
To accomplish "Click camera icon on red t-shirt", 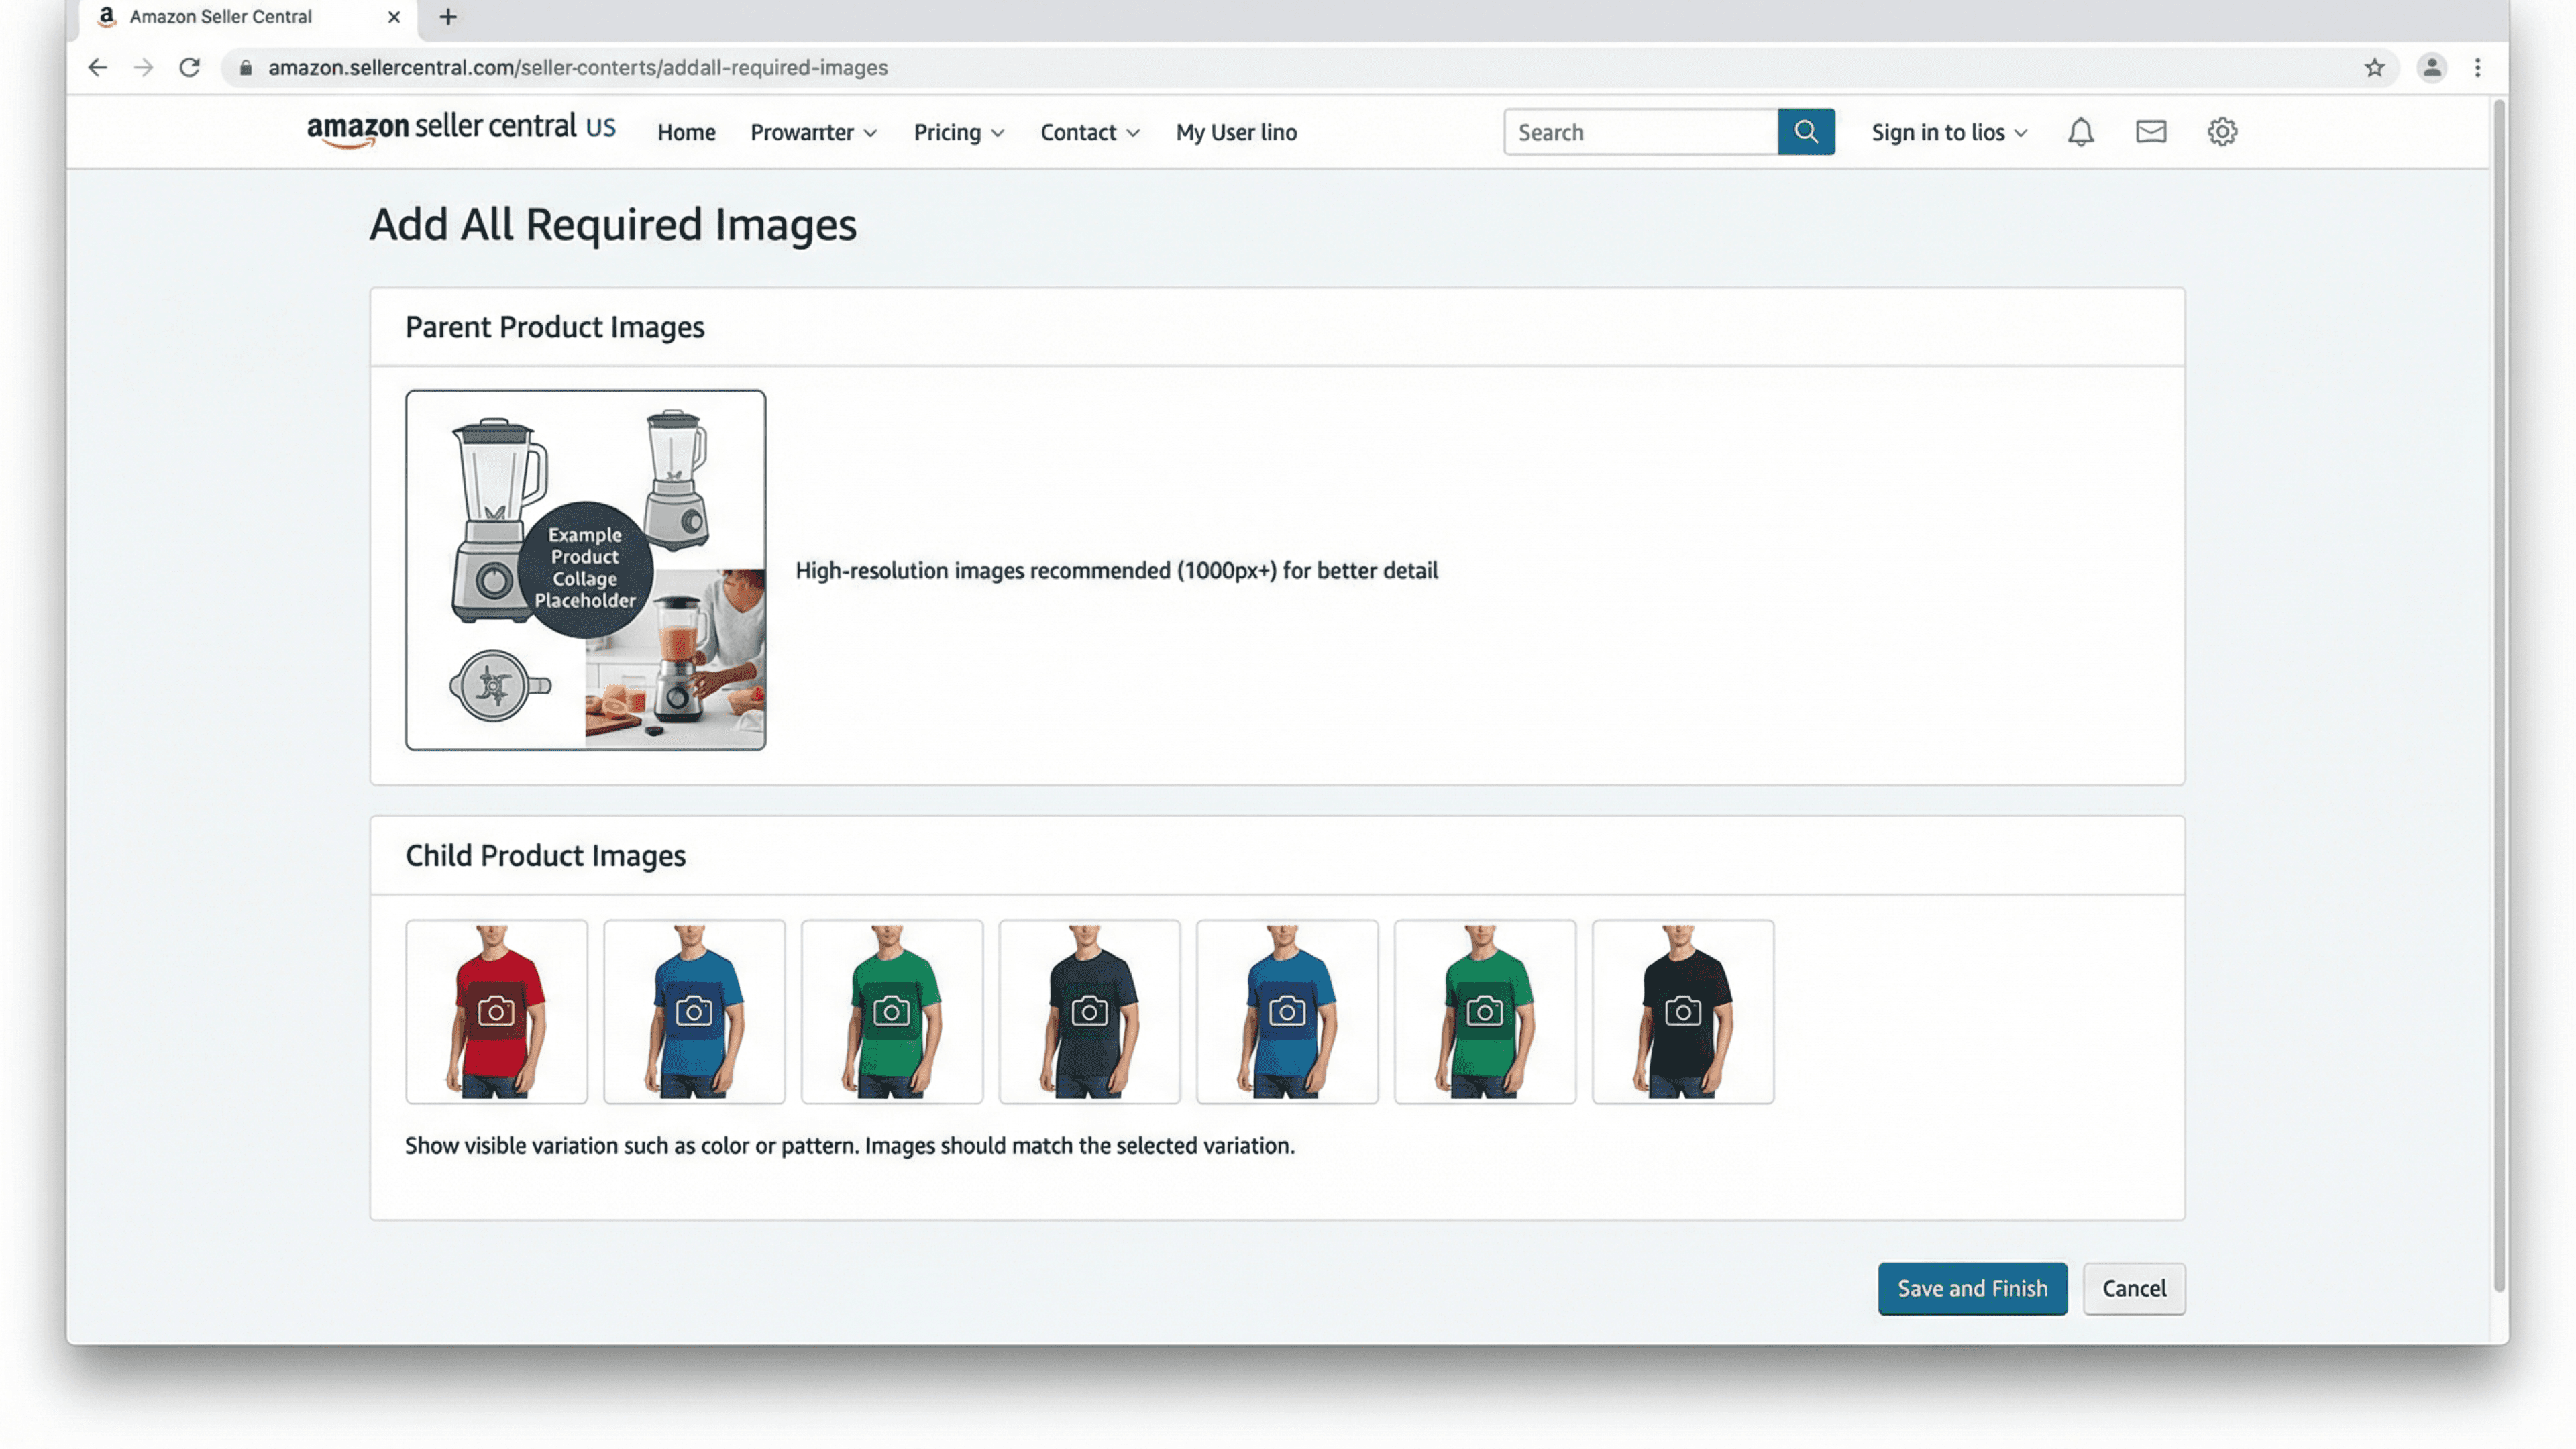I will pos(496,1012).
